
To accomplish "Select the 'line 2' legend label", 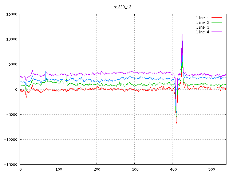I will (x=202, y=22).
